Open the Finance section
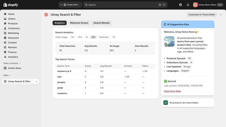The image size is (226, 127). [12, 52]
